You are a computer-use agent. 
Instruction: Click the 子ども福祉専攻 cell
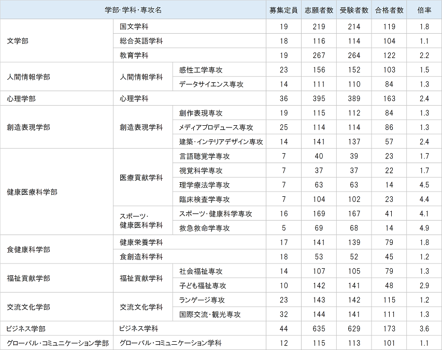coord(203,286)
